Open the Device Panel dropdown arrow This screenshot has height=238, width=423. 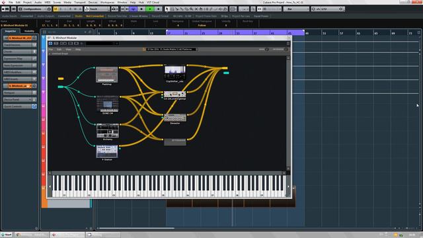30,100
